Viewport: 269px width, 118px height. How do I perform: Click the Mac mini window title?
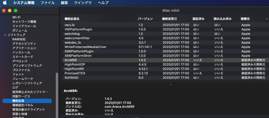[171, 11]
